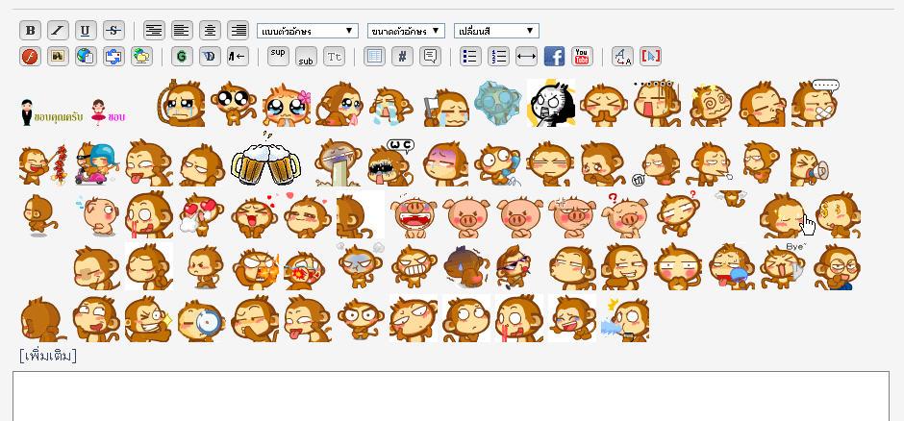Click the glow text G icon
The height and width of the screenshot is (421, 904).
coord(182,57)
